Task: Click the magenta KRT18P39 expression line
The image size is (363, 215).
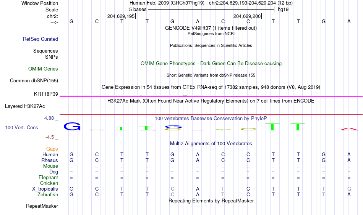Action: click(x=211, y=96)
